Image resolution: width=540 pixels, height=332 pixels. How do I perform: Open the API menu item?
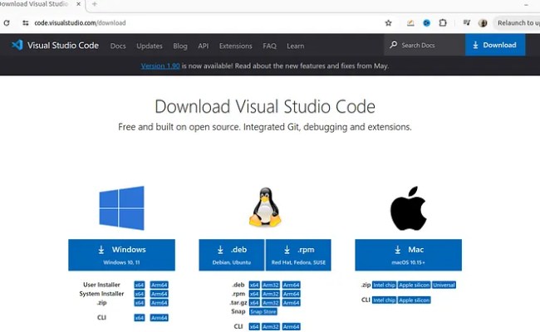tap(204, 46)
